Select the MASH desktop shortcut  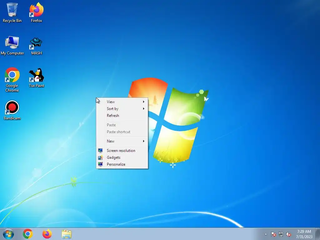(36, 46)
